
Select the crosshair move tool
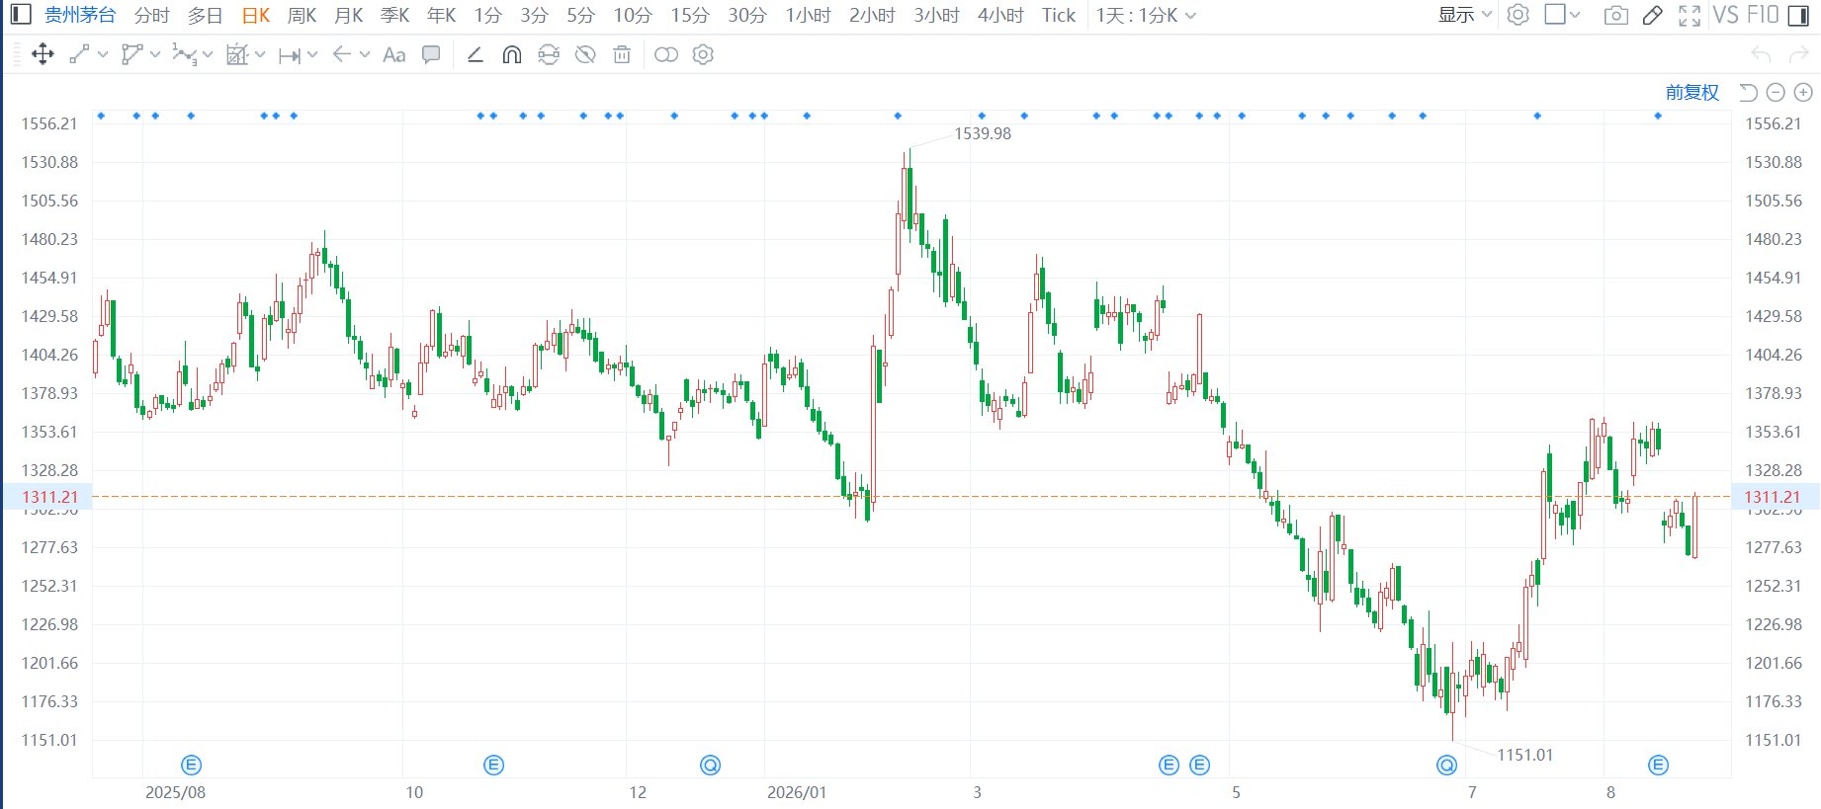coord(43,54)
